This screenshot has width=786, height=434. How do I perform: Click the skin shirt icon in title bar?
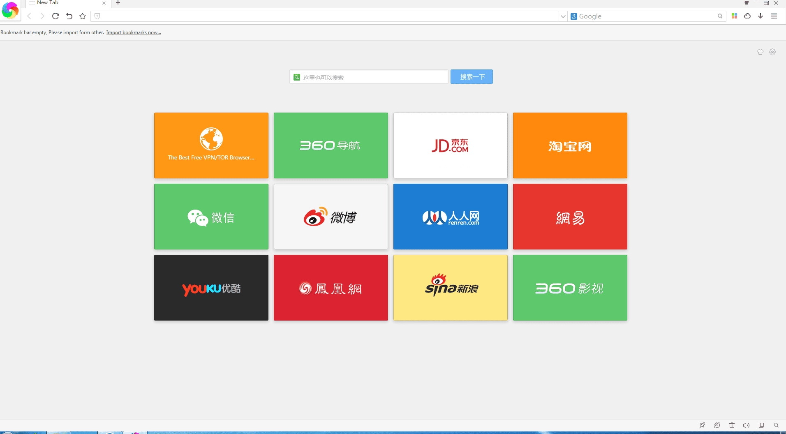click(747, 3)
